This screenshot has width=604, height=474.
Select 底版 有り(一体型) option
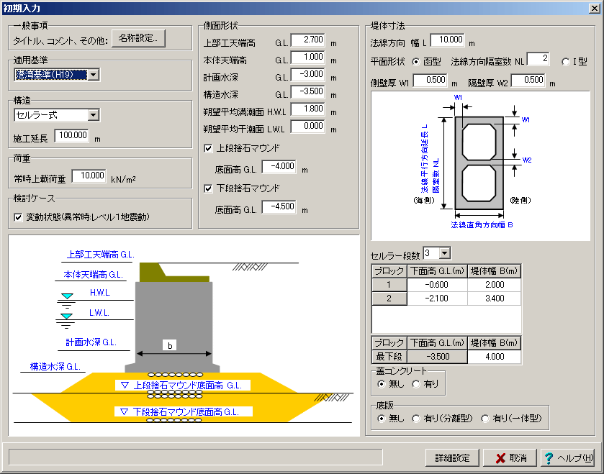point(484,418)
